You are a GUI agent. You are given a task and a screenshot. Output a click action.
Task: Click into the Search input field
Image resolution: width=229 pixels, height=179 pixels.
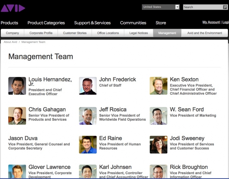pos(203,7)
